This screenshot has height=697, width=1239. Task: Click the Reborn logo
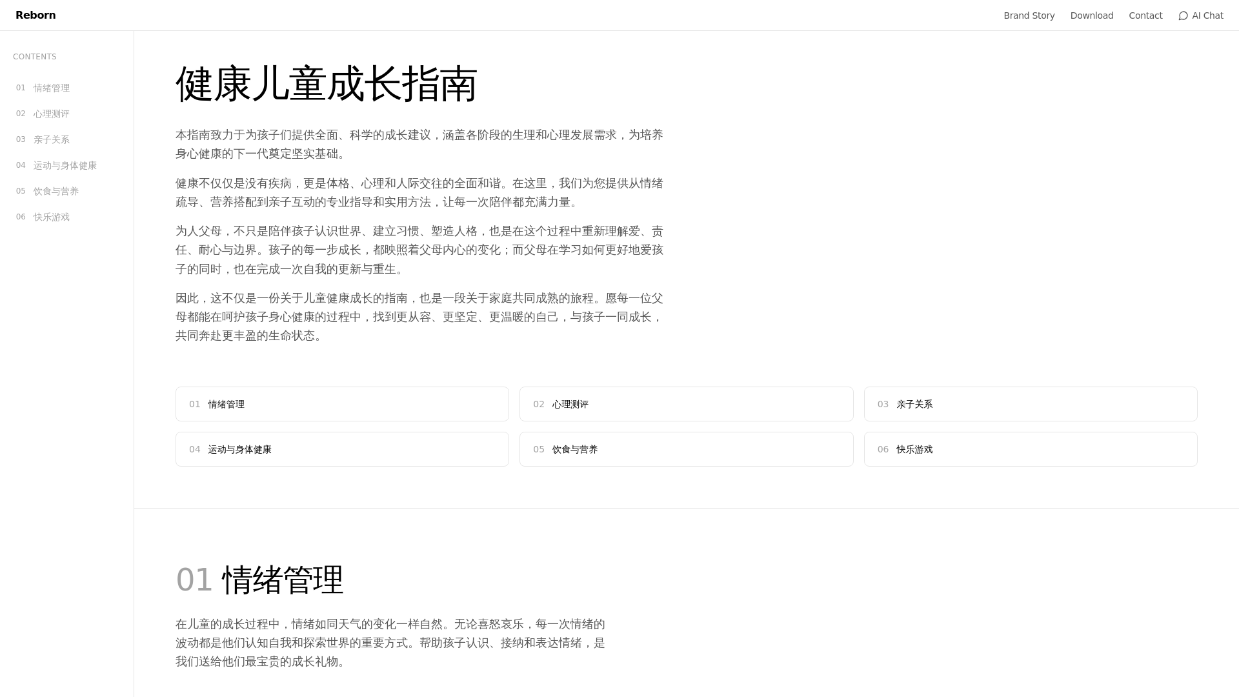tap(35, 15)
